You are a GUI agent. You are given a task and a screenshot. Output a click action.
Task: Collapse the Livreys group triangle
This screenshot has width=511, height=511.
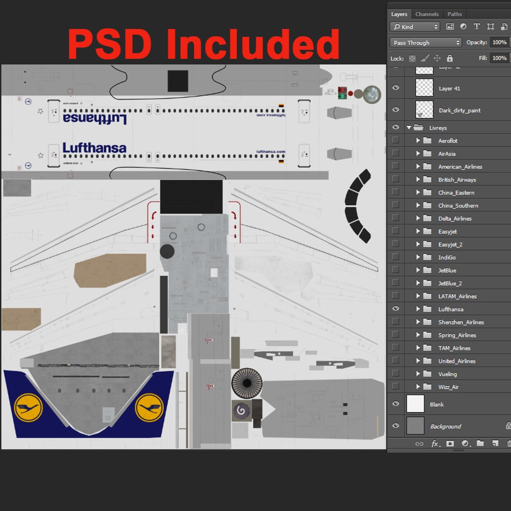click(x=409, y=128)
